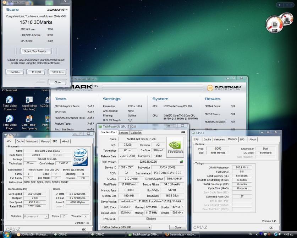Click the memory Size value 4096 MBytes
This screenshot has height=238, width=297.
pos(218,153)
